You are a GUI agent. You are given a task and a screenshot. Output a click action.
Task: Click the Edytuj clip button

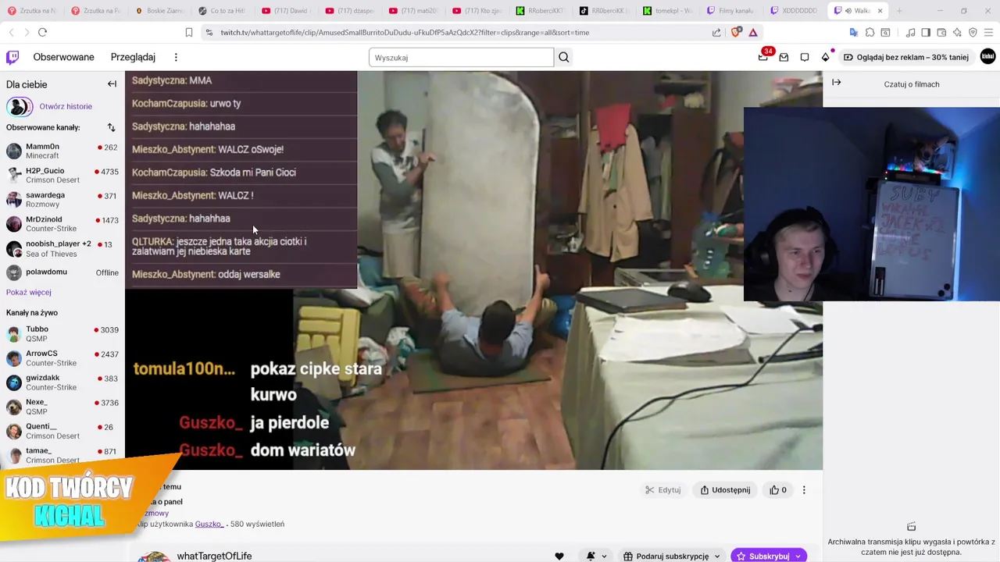coord(663,490)
